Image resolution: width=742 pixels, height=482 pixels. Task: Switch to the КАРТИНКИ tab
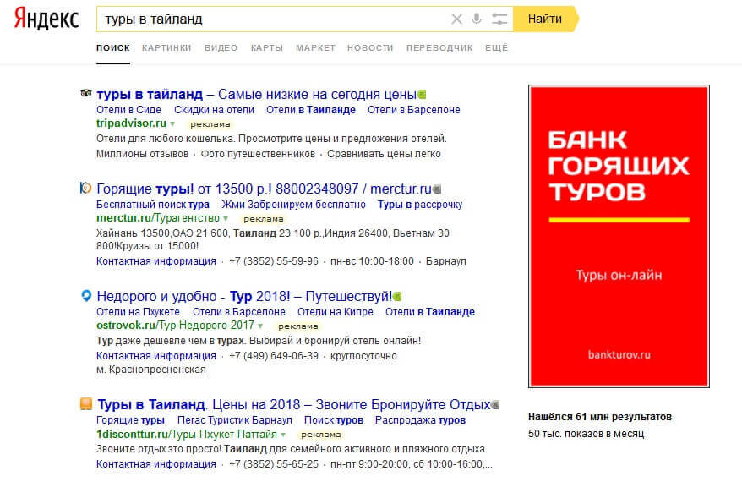click(166, 48)
